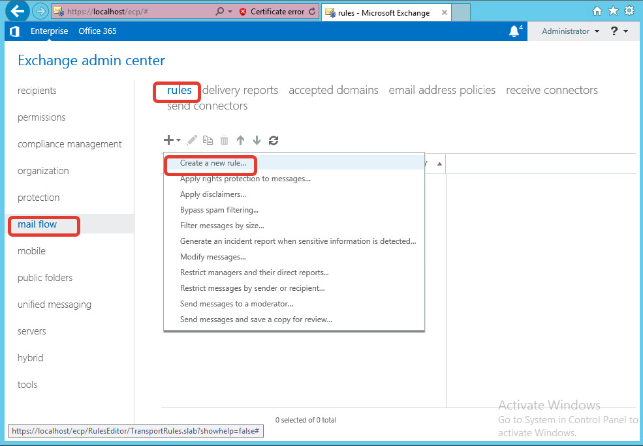Open servers in the left navigation

[31, 331]
